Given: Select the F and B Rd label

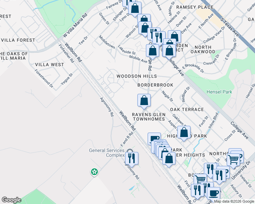Looking at the screenshot, I should coord(127,139).
